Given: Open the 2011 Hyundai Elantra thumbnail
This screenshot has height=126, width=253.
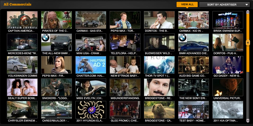Looking at the screenshot, I should pos(91,110).
